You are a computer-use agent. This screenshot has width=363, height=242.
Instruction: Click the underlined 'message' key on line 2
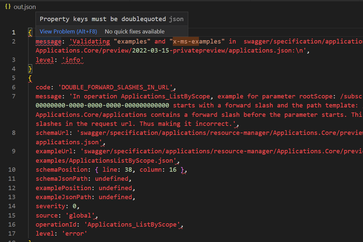[x=49, y=41]
